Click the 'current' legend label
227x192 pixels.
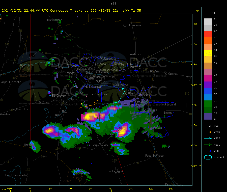click(219, 157)
